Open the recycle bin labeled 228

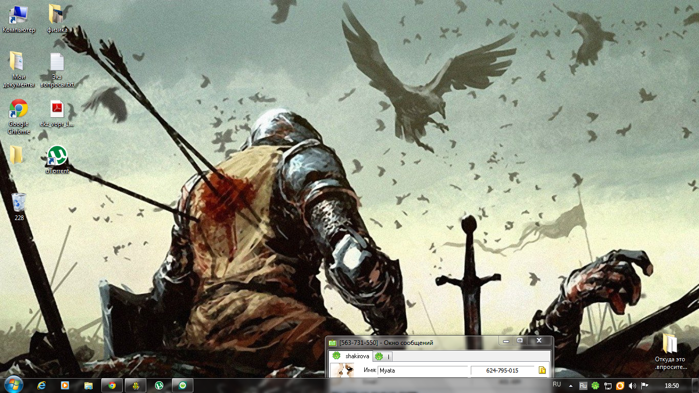[x=19, y=206]
